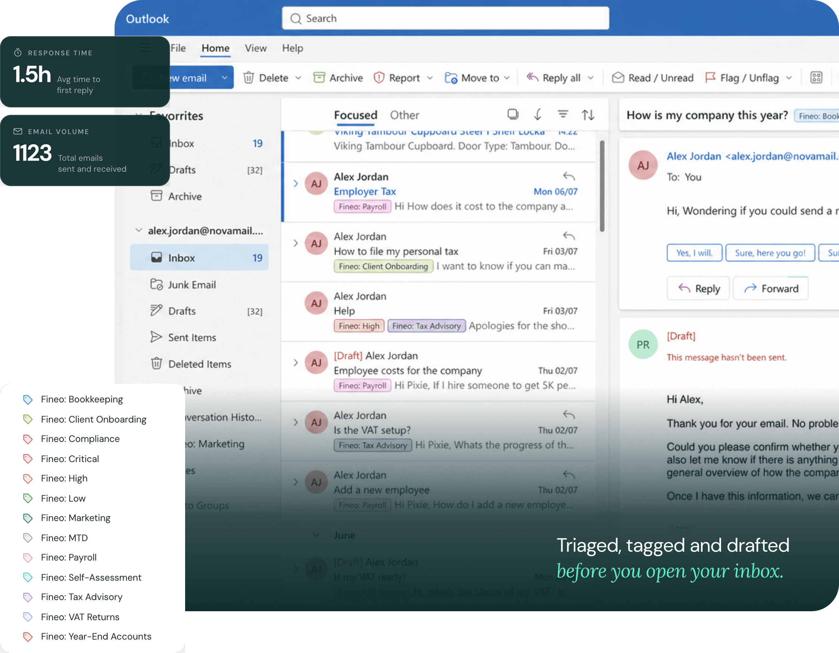This screenshot has height=653, width=839.
Task: Collapse the alex.jordan@novamail account folder
Action: point(138,230)
